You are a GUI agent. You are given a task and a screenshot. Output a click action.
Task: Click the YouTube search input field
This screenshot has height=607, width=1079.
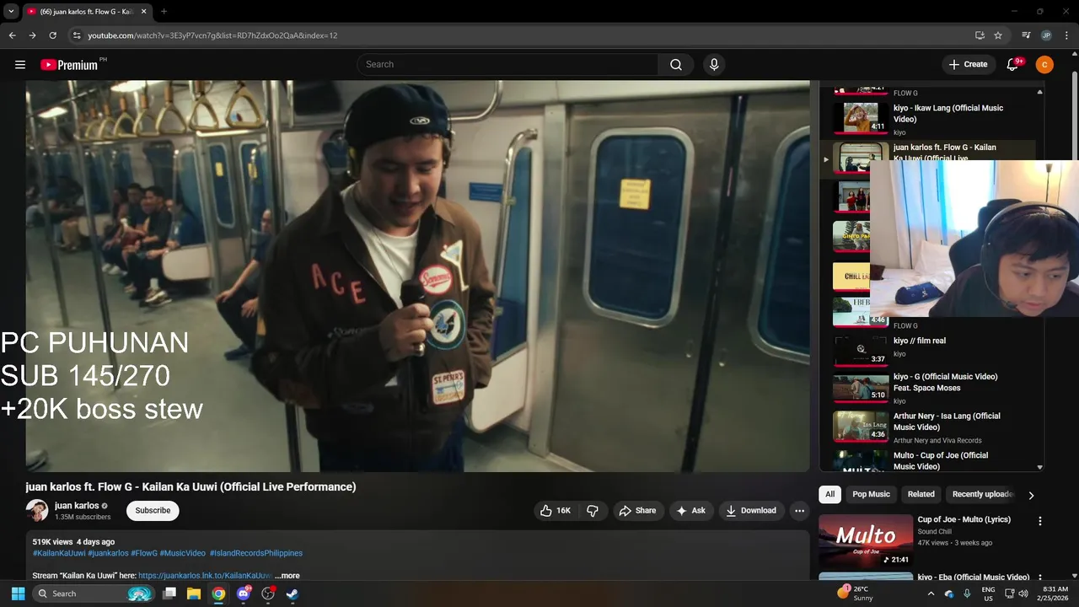pos(507,64)
